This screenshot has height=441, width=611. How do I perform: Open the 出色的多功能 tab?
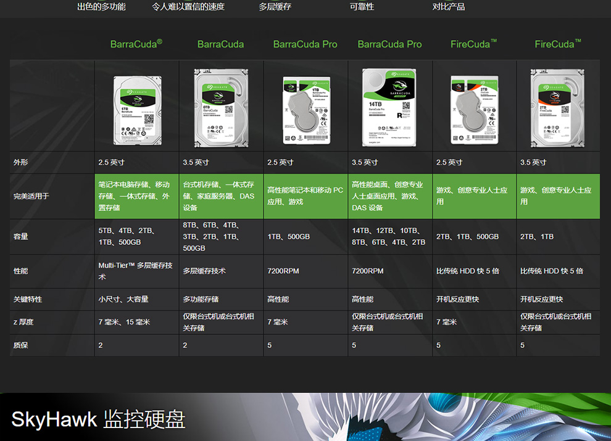pyautogui.click(x=101, y=7)
